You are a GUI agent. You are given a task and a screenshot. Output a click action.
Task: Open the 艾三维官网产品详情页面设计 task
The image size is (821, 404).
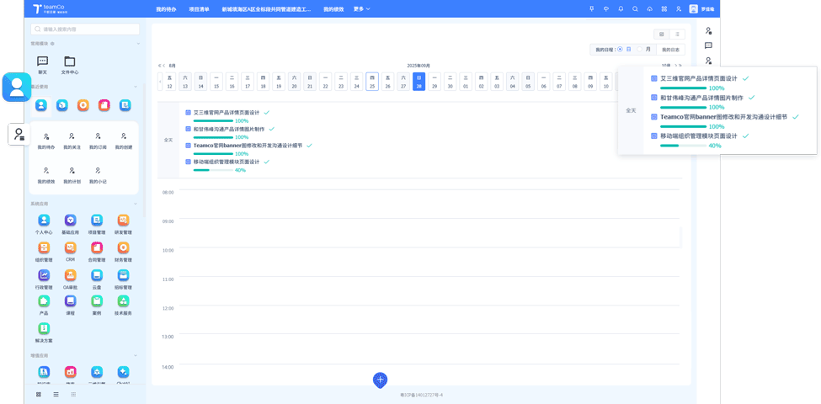click(x=226, y=113)
